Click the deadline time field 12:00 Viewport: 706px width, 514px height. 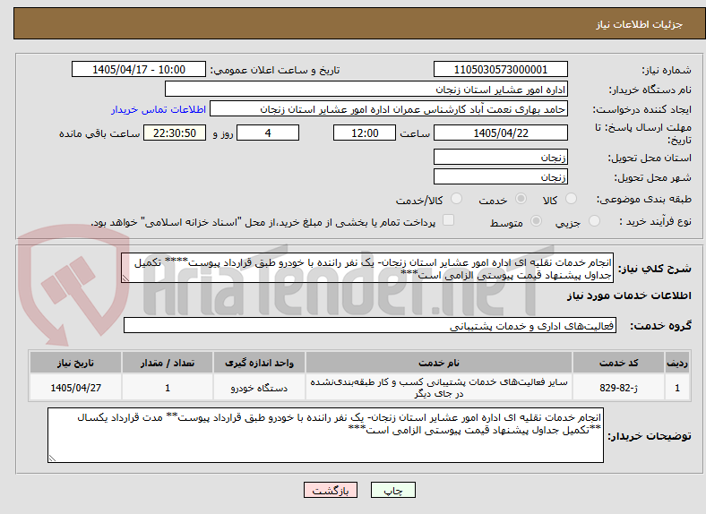[365, 133]
